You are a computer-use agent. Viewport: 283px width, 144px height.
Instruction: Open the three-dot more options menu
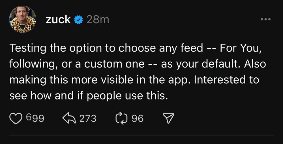point(265,20)
